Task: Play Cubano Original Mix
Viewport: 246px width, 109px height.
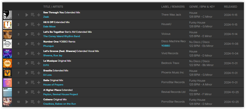Action: [27, 102]
